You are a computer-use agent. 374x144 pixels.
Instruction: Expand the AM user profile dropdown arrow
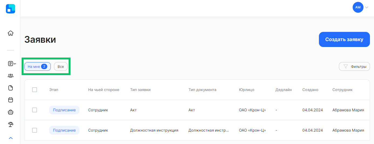coord(367,8)
